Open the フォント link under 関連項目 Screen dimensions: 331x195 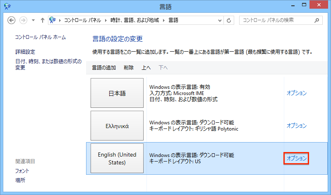tap(22, 171)
